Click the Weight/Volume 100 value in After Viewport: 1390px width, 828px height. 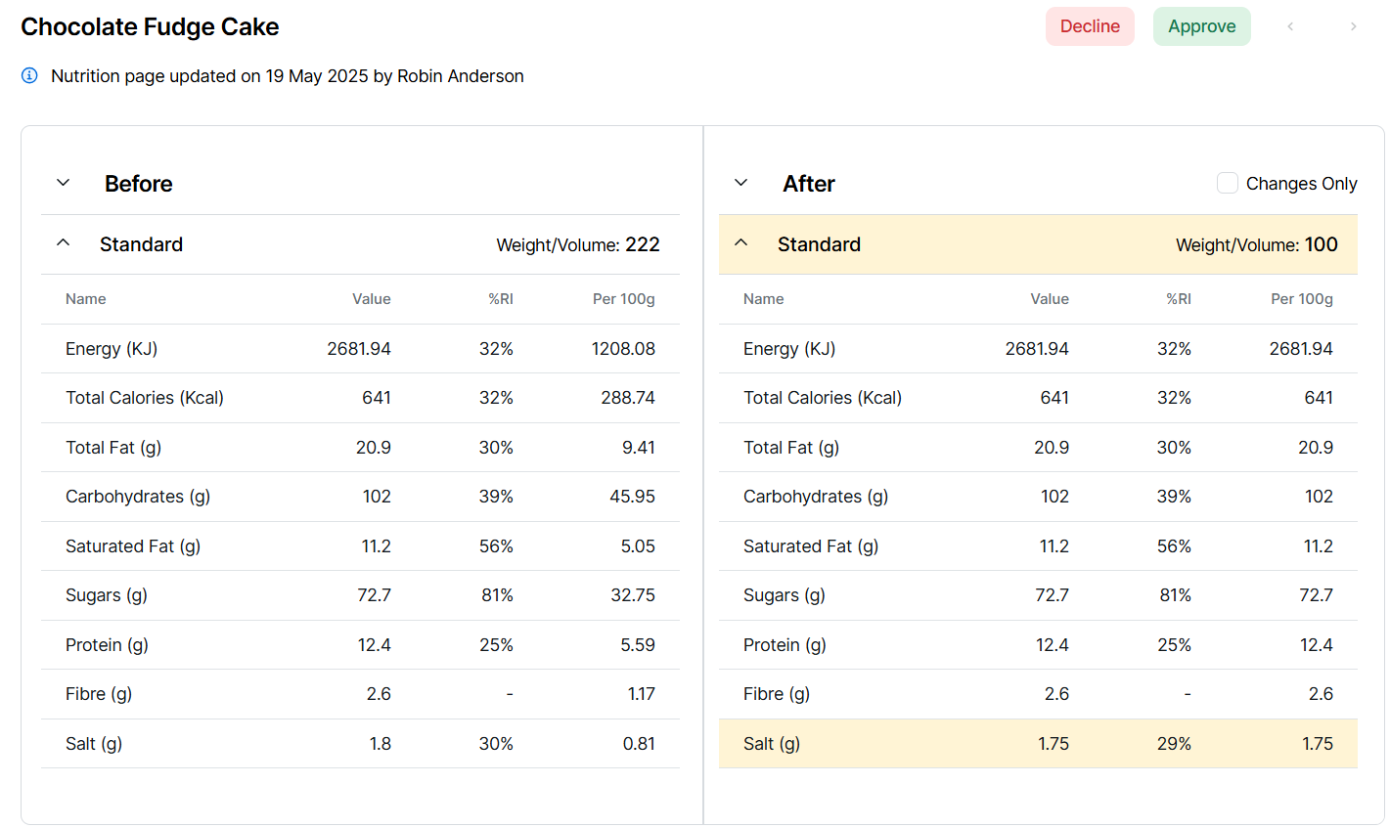tap(1321, 244)
